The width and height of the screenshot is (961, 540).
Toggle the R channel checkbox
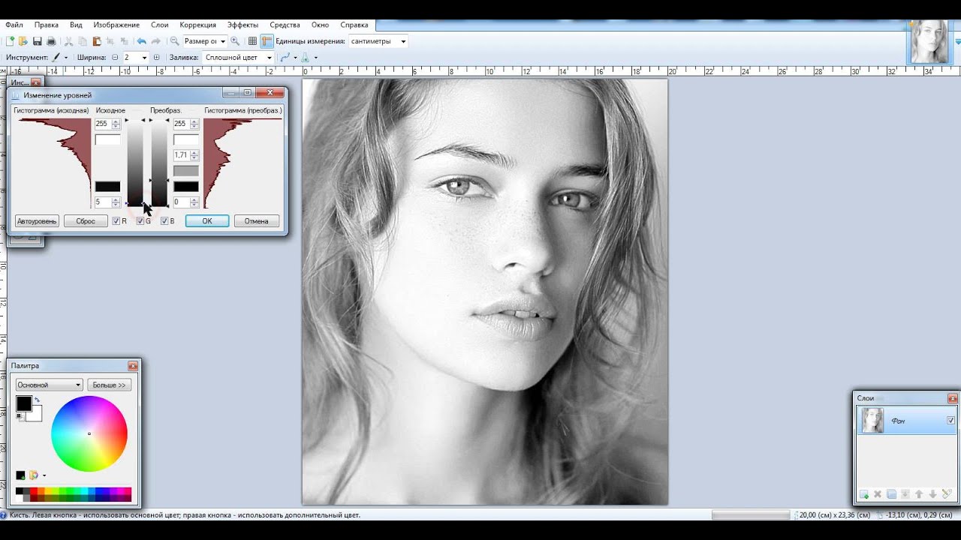pyautogui.click(x=116, y=221)
